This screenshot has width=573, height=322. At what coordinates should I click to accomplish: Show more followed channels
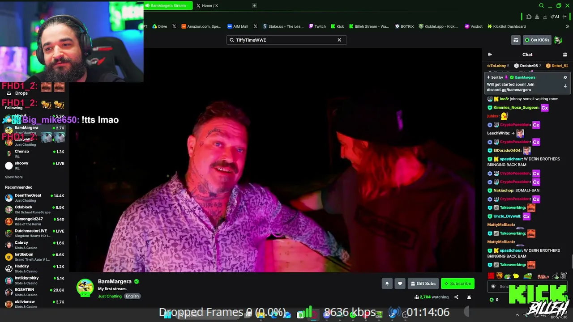14,177
